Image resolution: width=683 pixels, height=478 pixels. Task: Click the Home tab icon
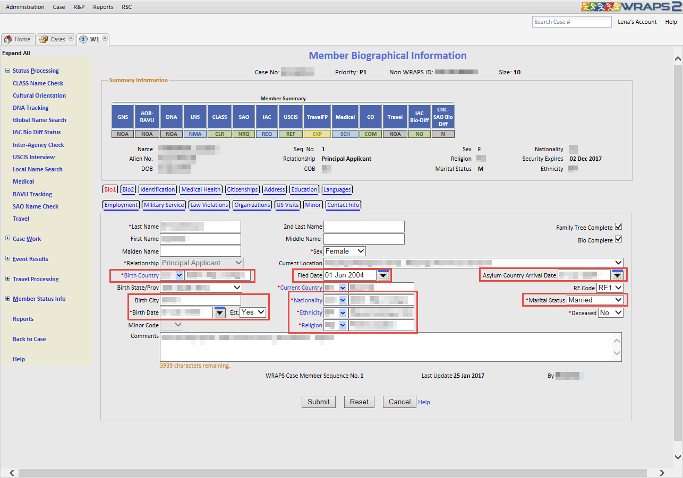tap(8, 39)
